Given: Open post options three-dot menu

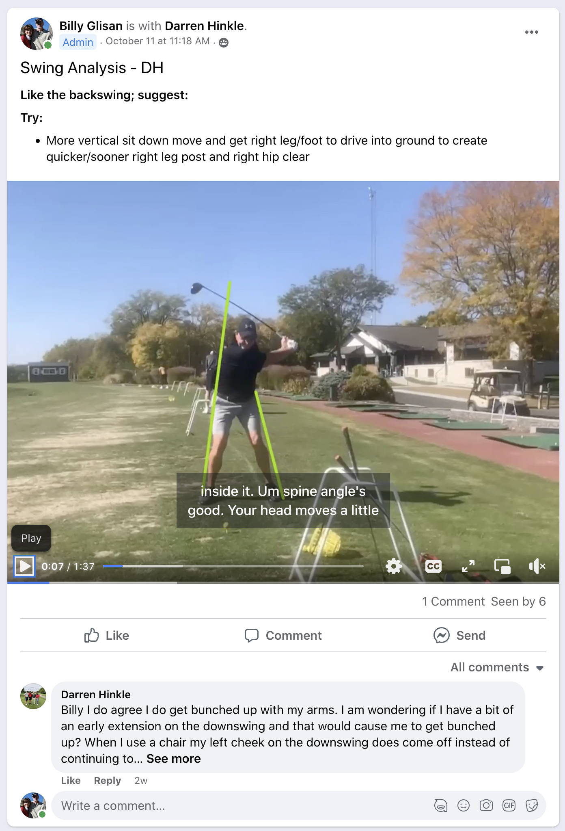Looking at the screenshot, I should 531,32.
